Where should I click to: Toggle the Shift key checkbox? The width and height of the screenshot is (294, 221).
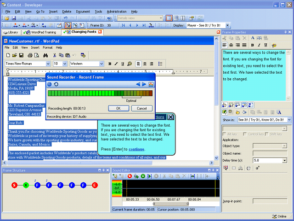267,134
